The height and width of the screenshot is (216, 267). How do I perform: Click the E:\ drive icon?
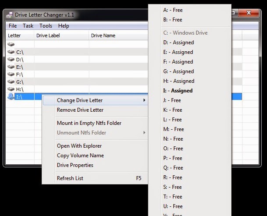pos(11,67)
